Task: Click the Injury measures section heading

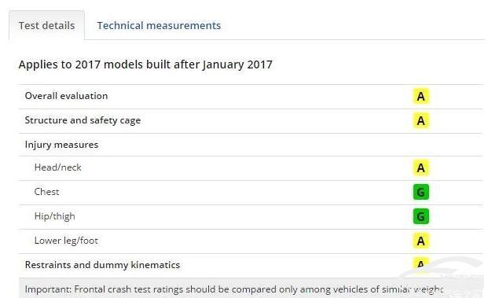Action: coord(61,145)
